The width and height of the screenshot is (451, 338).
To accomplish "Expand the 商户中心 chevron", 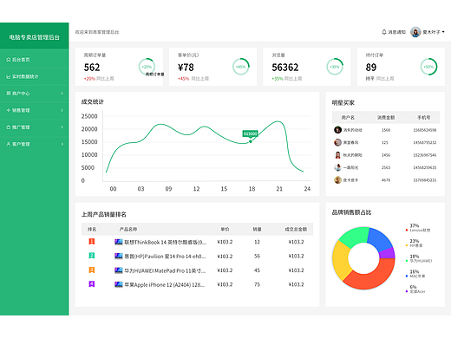I will point(62,94).
